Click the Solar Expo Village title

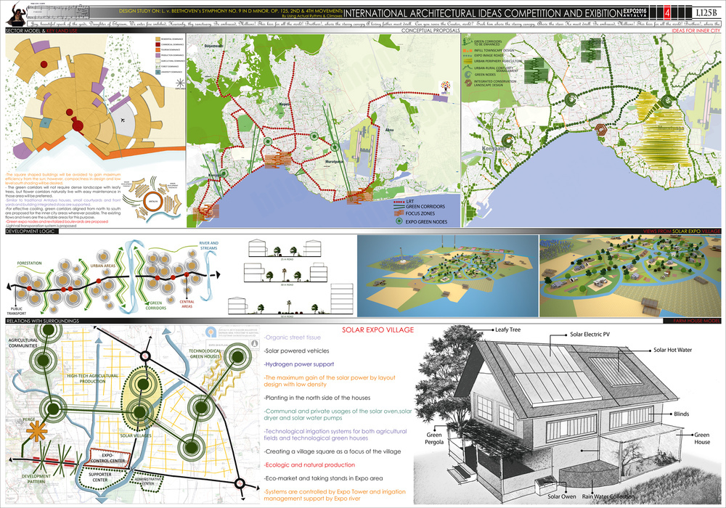pos(378,330)
